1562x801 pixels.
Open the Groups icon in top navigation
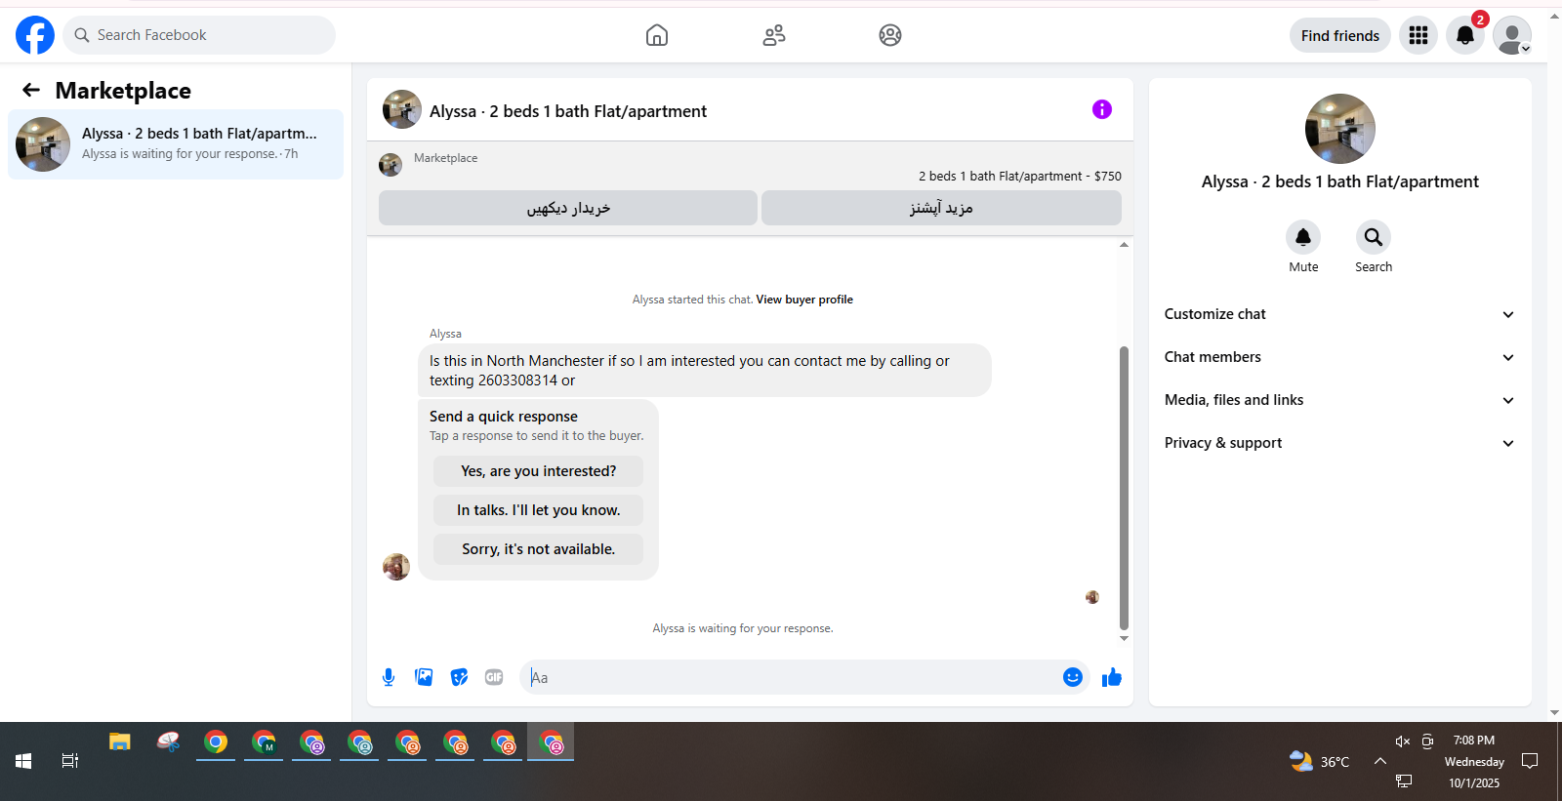pyautogui.click(x=890, y=35)
